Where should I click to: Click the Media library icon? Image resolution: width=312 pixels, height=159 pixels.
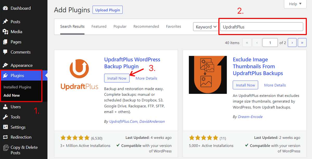click(x=5, y=32)
